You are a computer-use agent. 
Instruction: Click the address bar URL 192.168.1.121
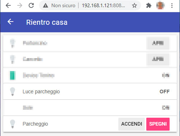[103, 5]
